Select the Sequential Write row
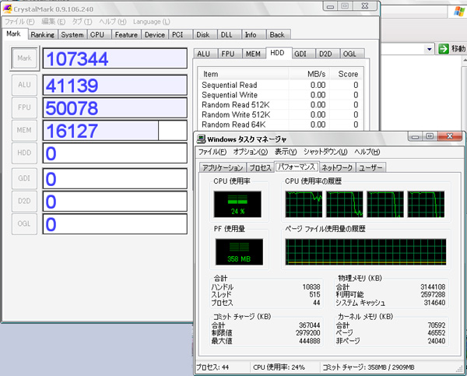 [280, 95]
